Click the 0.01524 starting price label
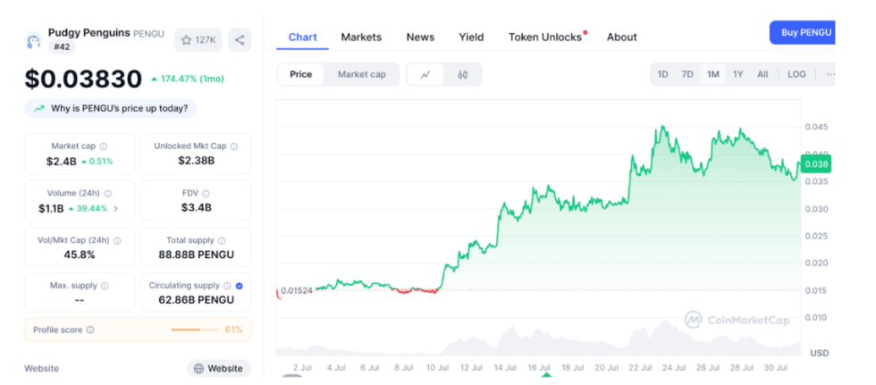Viewport: 876px width, 385px height. click(296, 290)
